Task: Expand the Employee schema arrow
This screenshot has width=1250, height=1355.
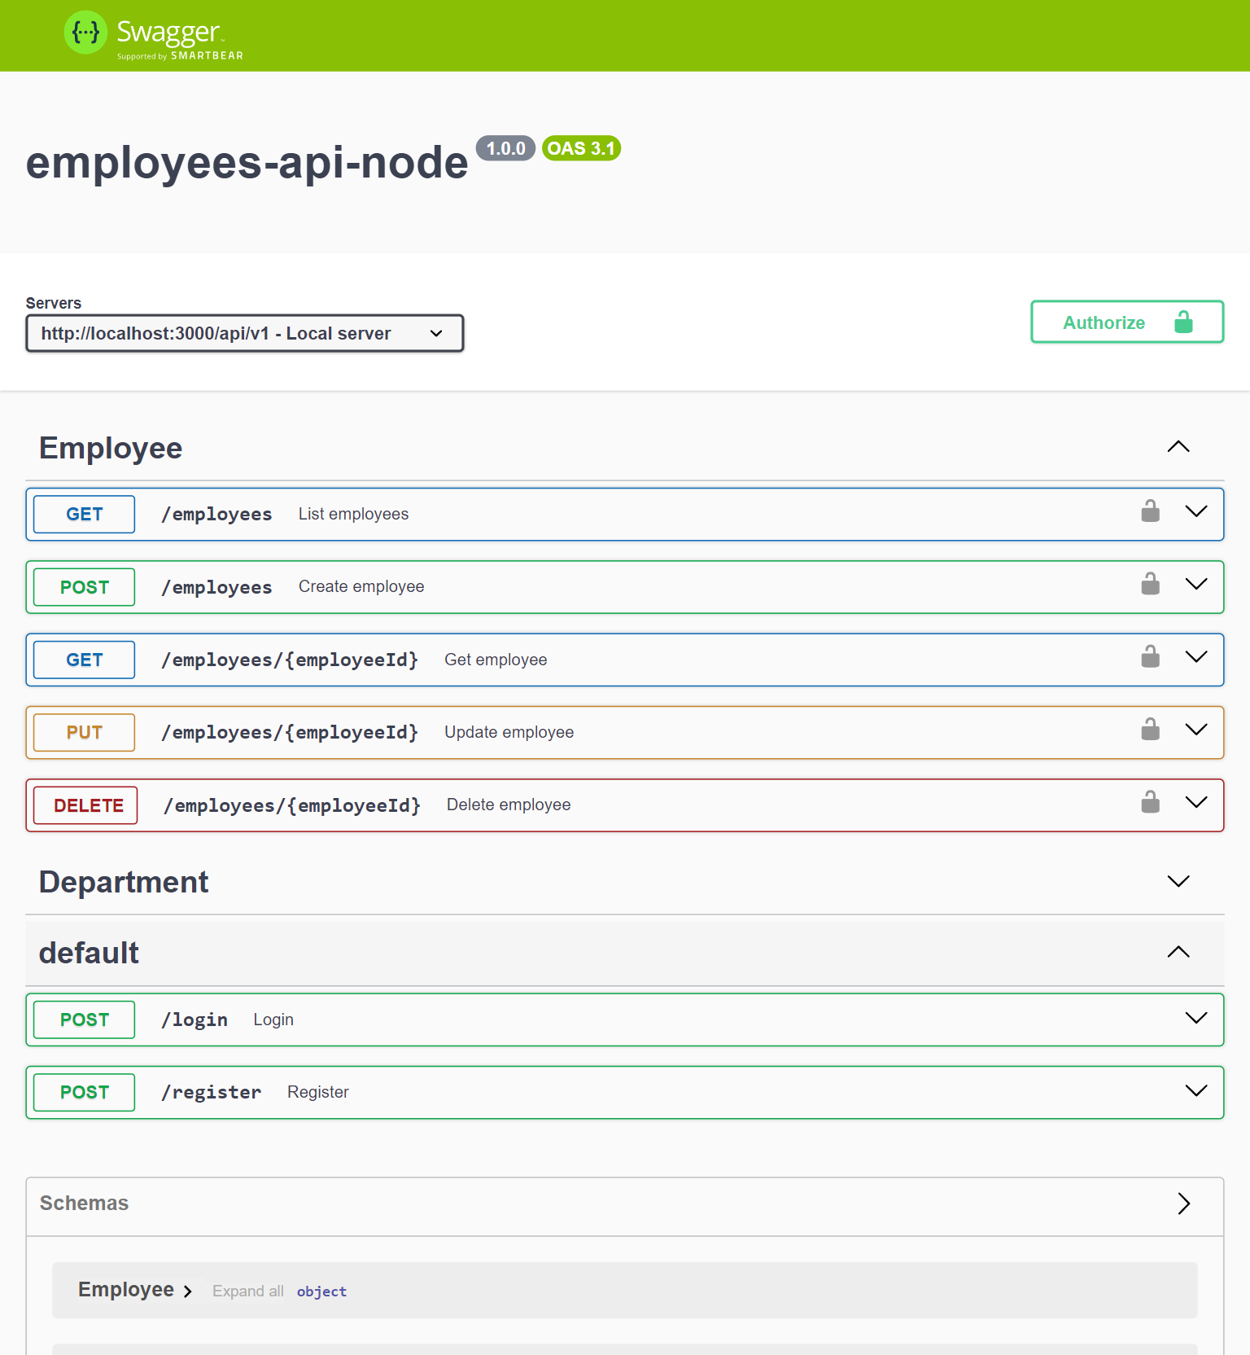Action: (x=188, y=1291)
